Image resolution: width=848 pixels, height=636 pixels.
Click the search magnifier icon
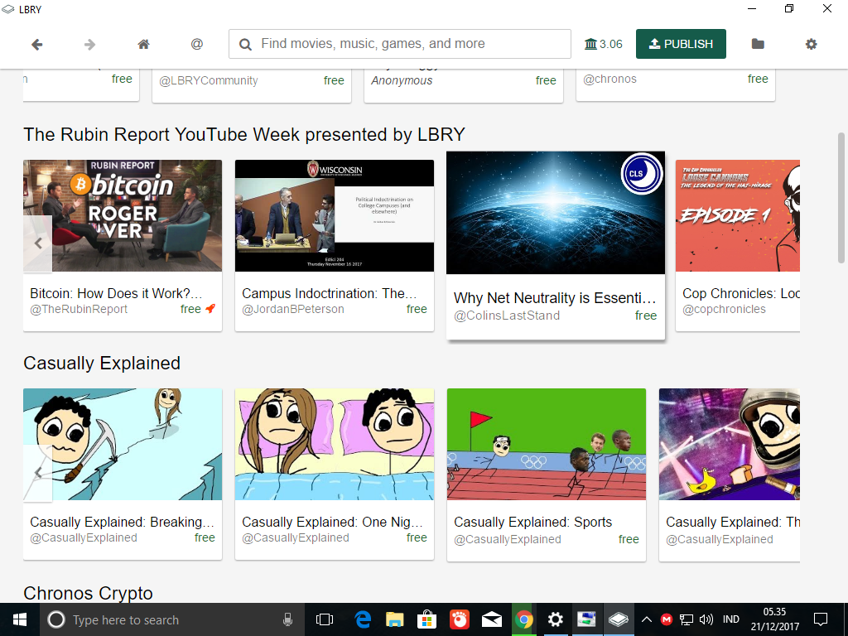[245, 45]
